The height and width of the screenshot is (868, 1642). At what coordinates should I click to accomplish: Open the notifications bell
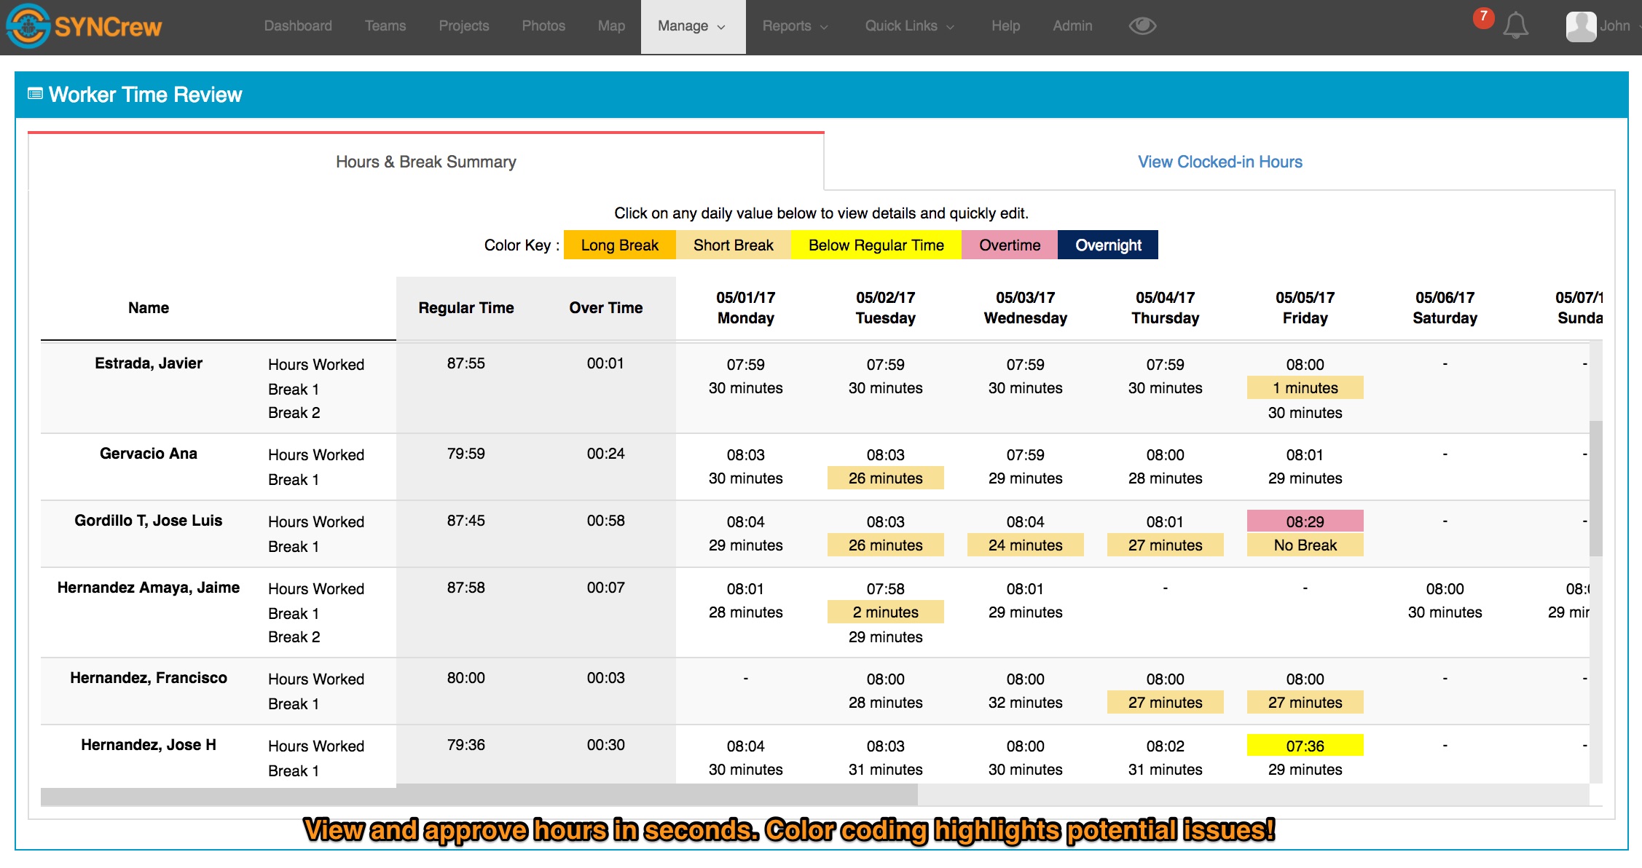(x=1515, y=26)
